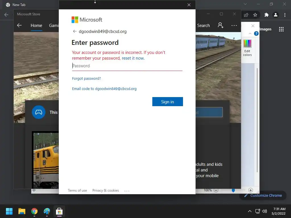The image size is (291, 218).
Task: Open Privacy & cookies link
Action: click(105, 190)
